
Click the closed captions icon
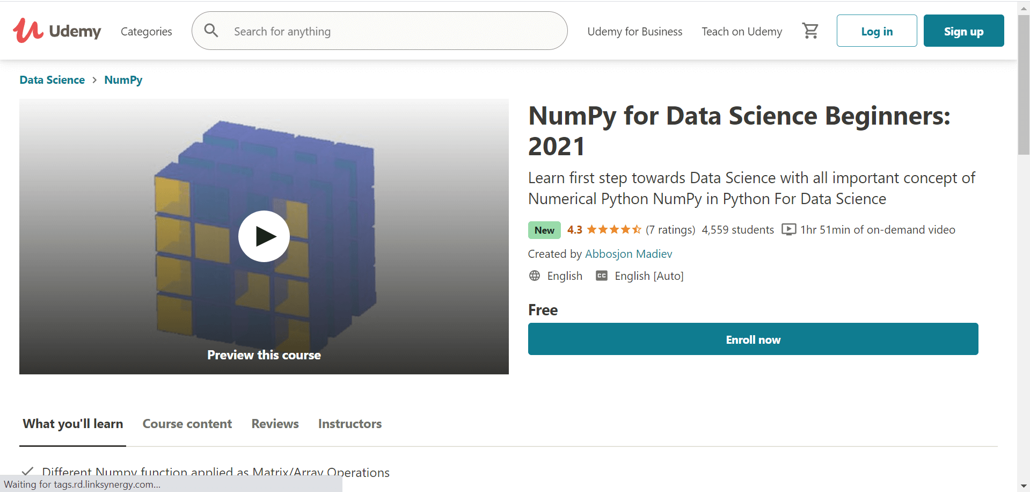click(602, 276)
